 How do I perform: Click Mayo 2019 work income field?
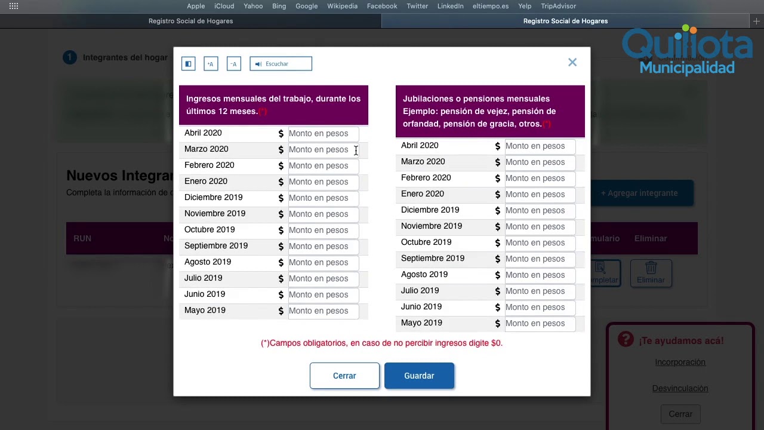click(323, 311)
